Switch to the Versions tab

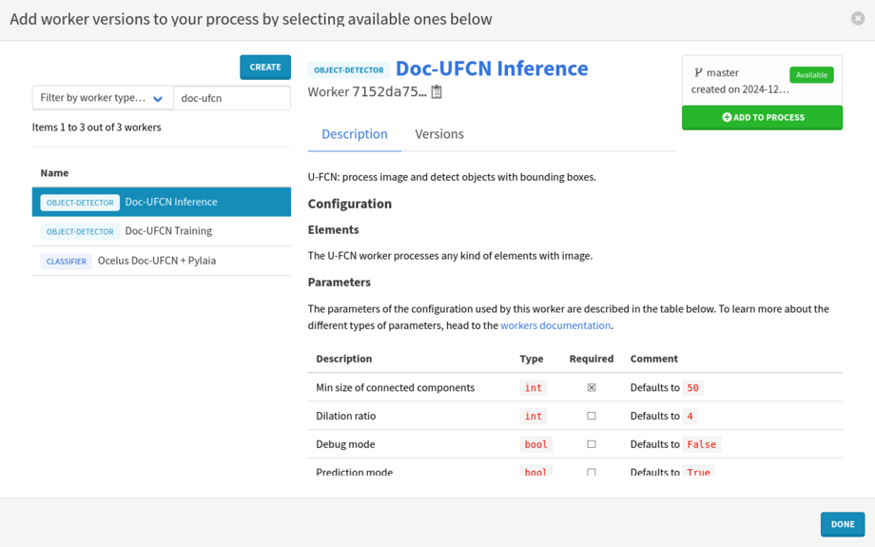(439, 134)
